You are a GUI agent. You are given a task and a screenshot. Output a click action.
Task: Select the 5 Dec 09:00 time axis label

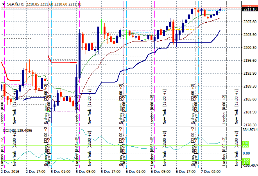point(86,171)
